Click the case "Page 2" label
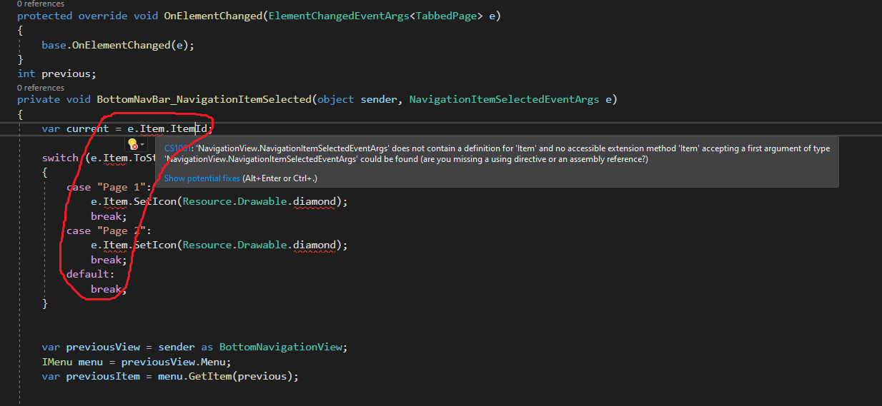882x406 pixels. [x=109, y=230]
